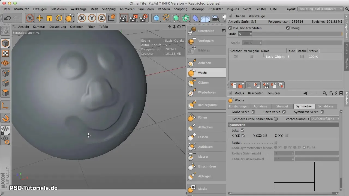Toggle the X axis lock
The height and width of the screenshot is (196, 349).
82,18
